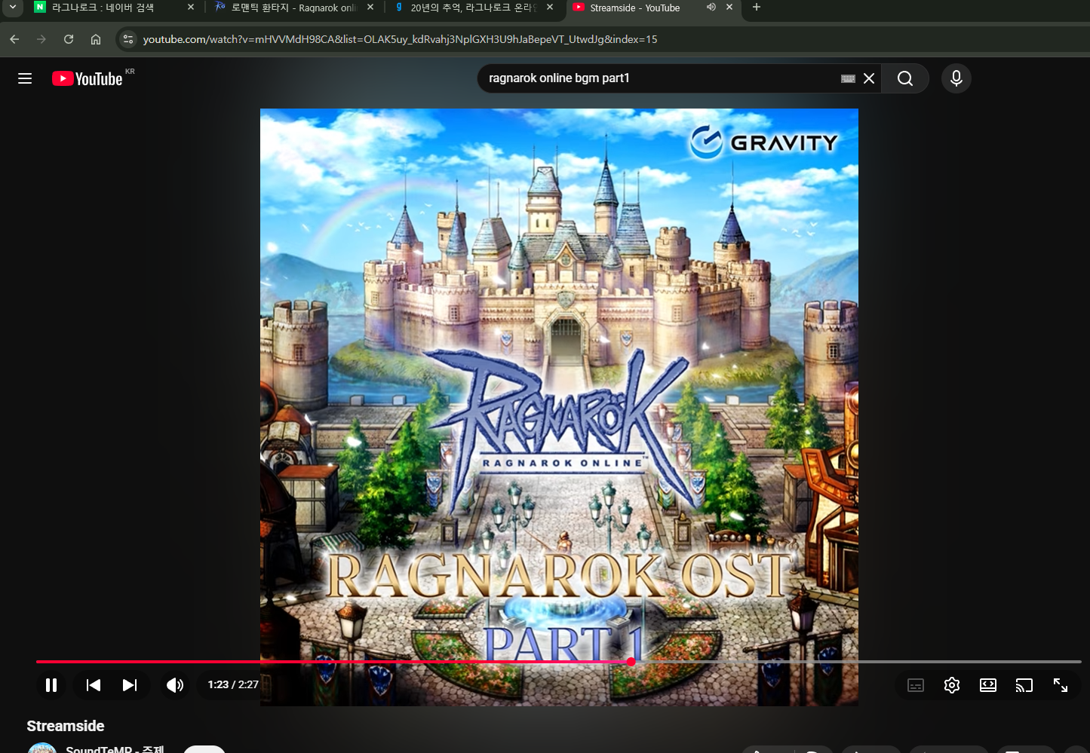1090x753 pixels.
Task: Click the video progress bar scrubber
Action: (631, 662)
